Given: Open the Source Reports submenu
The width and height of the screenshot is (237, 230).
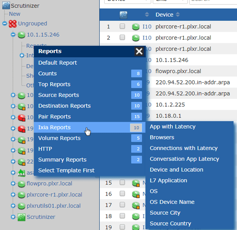Looking at the screenshot, I should point(90,95).
